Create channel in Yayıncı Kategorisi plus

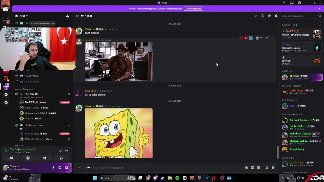coord(69,89)
